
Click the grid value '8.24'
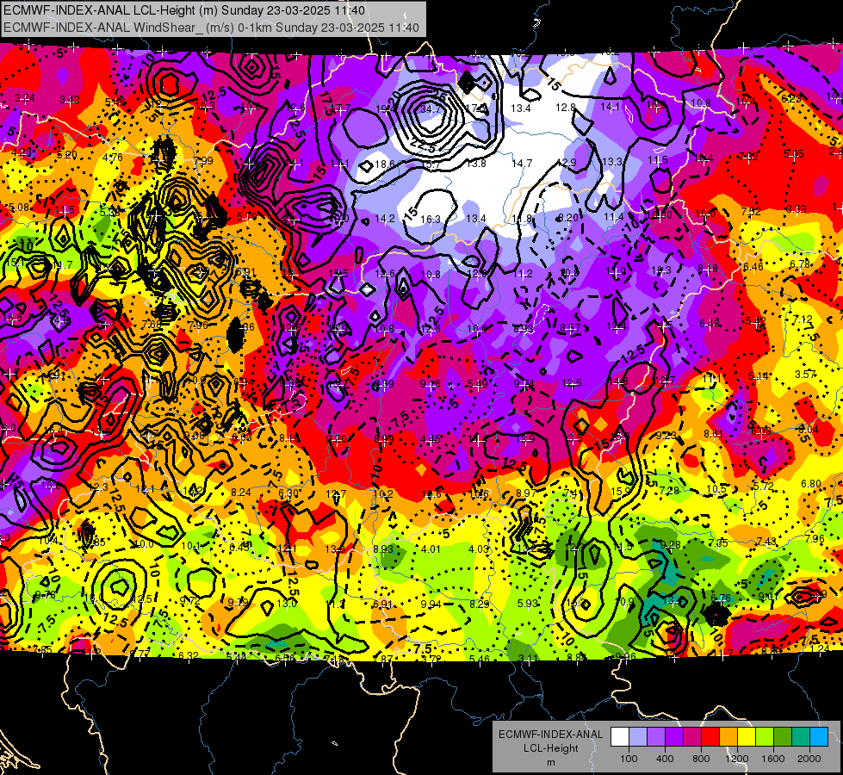(241, 492)
